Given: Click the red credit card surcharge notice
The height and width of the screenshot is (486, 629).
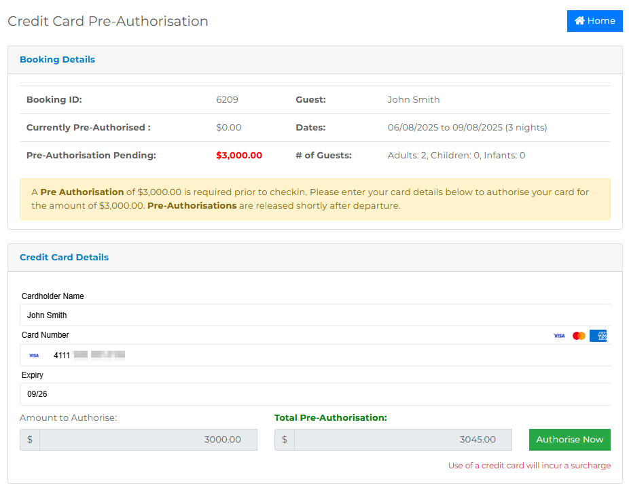Looking at the screenshot, I should tap(529, 466).
